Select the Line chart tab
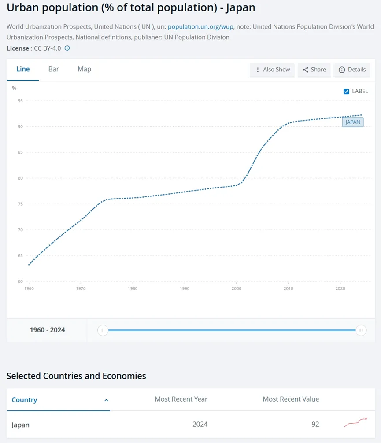381x443 pixels. [x=23, y=69]
